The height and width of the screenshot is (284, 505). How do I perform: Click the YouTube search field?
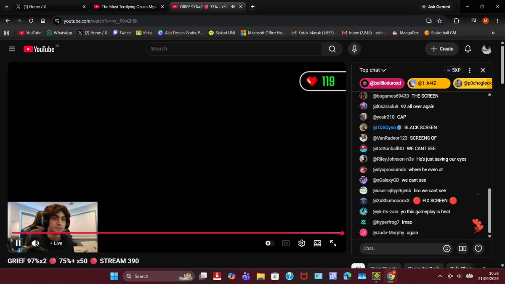[234, 49]
